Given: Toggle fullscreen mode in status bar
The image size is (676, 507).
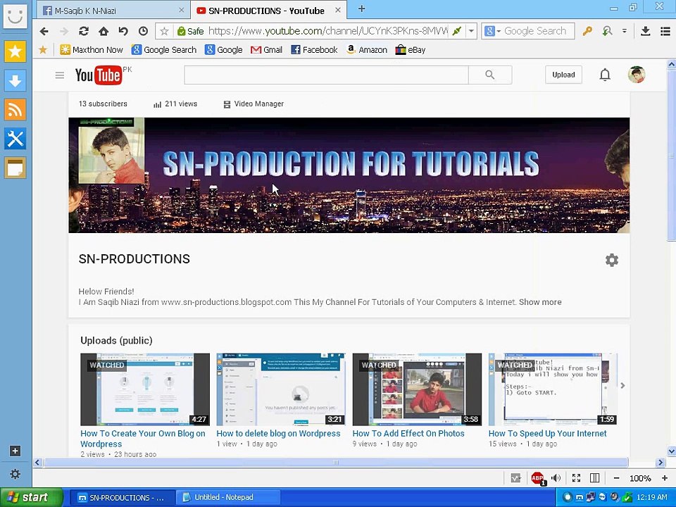Looking at the screenshot, I should 576,478.
